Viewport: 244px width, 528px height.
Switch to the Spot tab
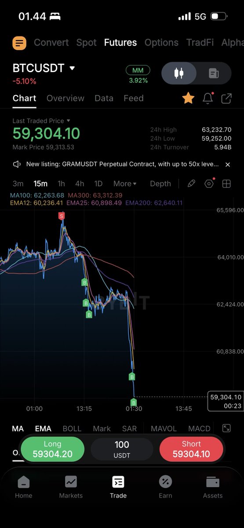click(x=86, y=43)
